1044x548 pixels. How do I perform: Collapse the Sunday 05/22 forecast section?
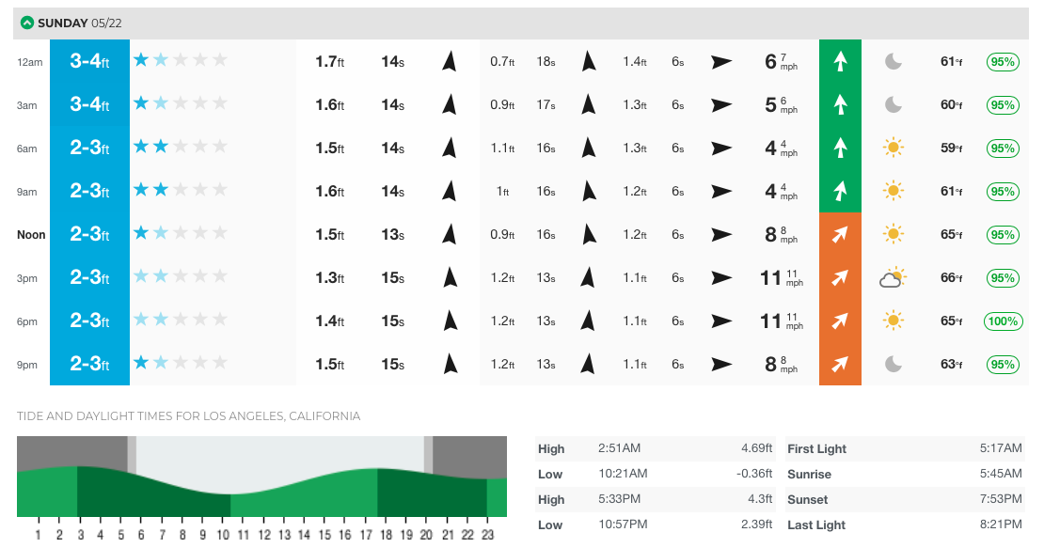(x=27, y=23)
